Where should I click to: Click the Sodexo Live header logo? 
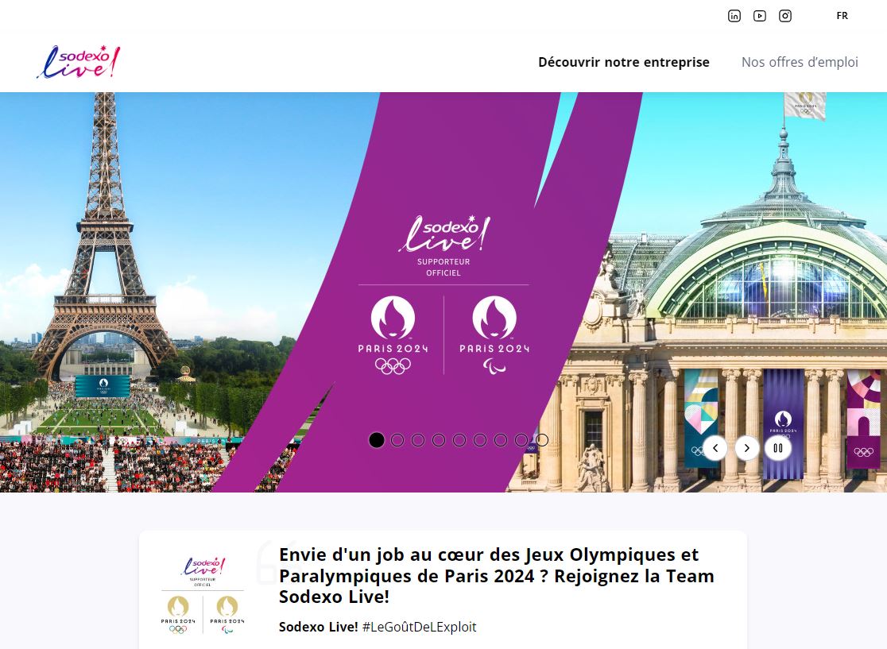pos(79,62)
